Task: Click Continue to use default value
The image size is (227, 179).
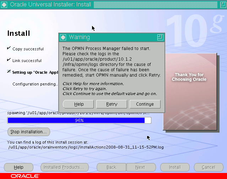Action: 145,104
